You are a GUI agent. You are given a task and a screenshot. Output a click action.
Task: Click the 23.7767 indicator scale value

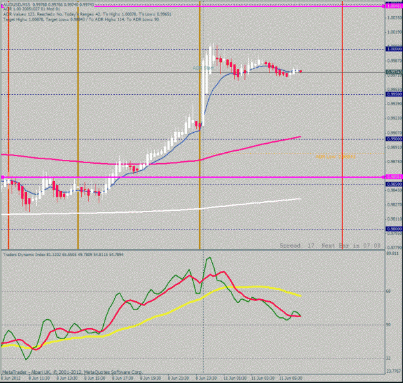(394, 371)
